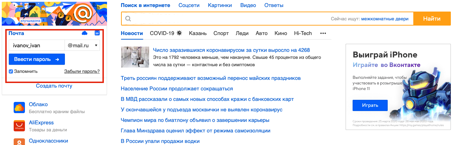Open headline Население России продолжает сокращаться
The image size is (454, 145).
pos(177,89)
